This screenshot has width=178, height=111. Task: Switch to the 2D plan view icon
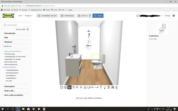62,87
